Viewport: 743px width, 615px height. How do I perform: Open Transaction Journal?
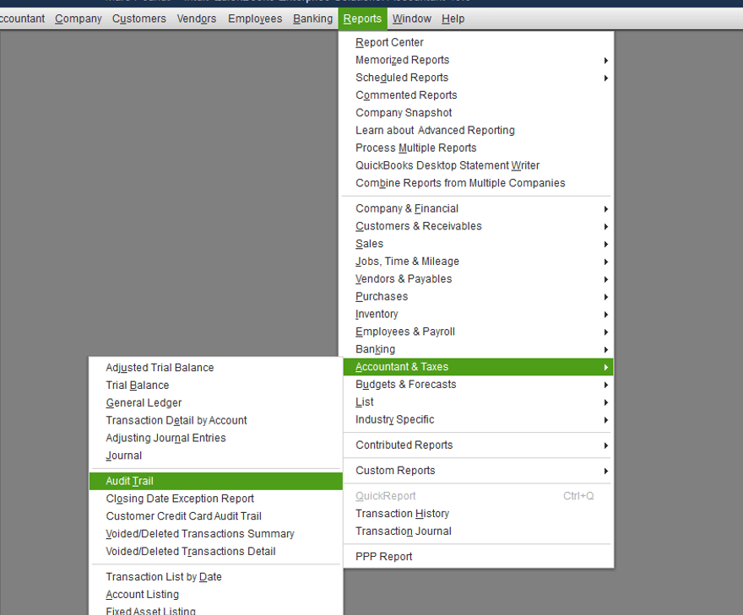[478, 531]
